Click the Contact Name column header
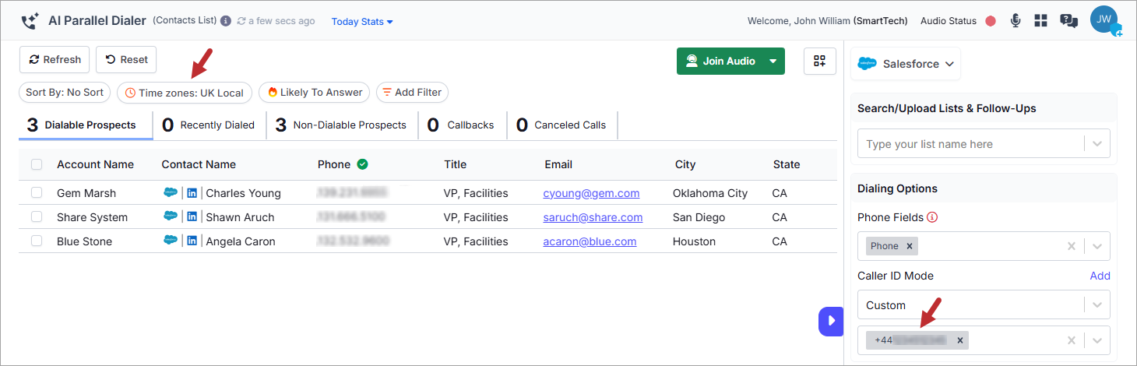Image resolution: width=1137 pixels, height=366 pixels. click(x=199, y=164)
